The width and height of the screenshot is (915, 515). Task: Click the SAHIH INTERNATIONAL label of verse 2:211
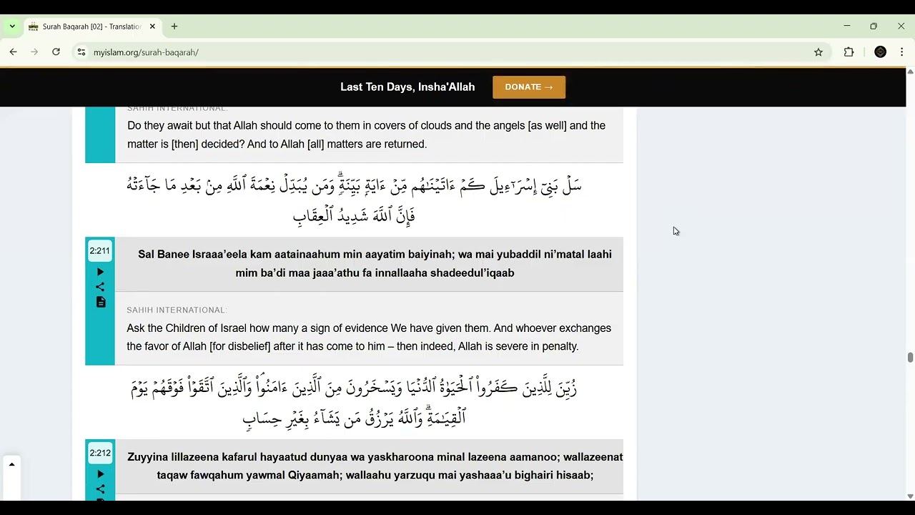pos(177,310)
